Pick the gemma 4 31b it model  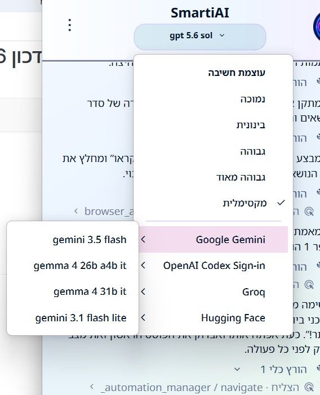point(73,291)
